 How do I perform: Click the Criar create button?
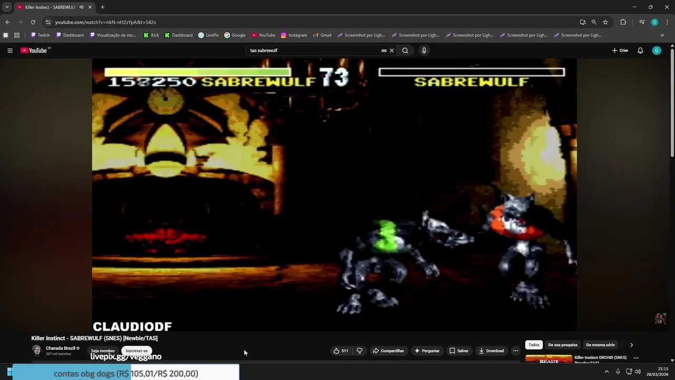click(620, 51)
